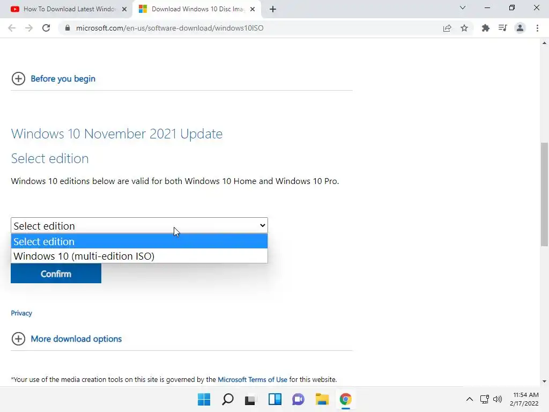549x412 pixels.
Task: Close the YouTube tab
Action: 124,9
